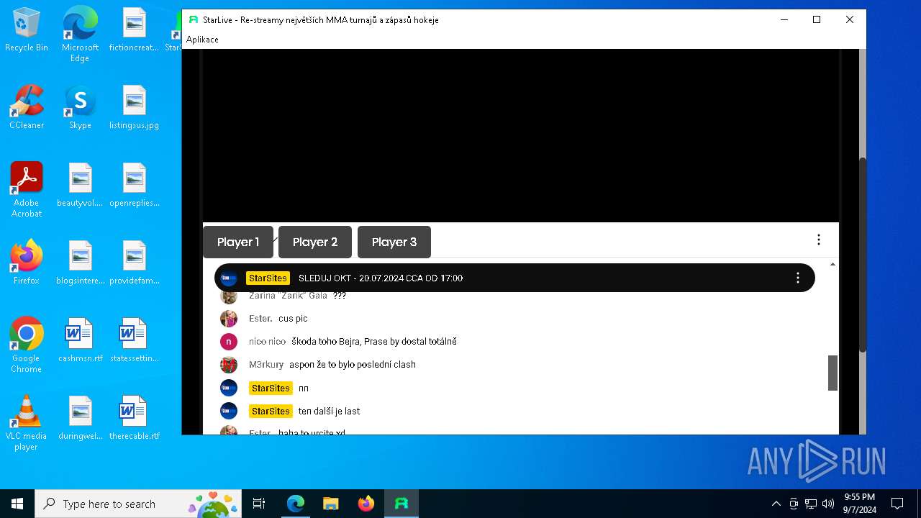Click StarLive app icon in taskbar
921x518 pixels.
pyautogui.click(x=401, y=504)
